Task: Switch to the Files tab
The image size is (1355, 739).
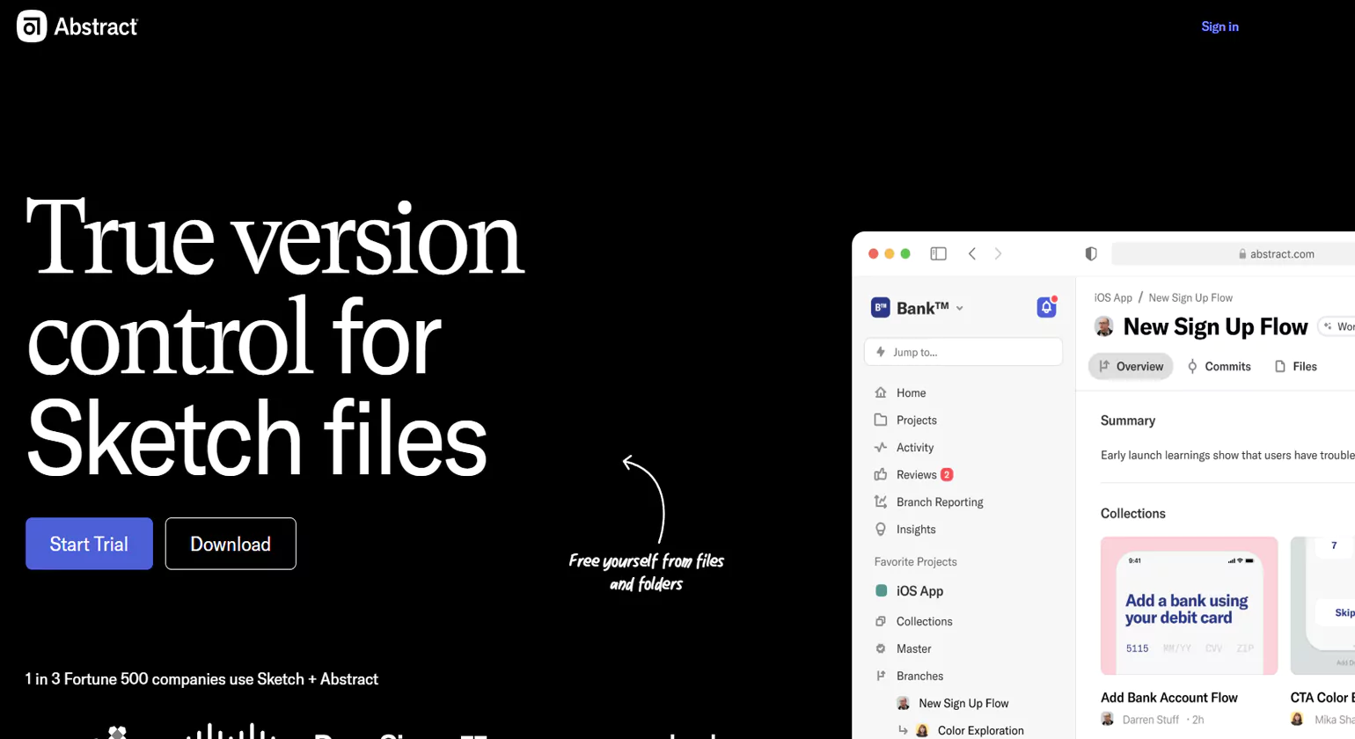Action: coord(1296,367)
